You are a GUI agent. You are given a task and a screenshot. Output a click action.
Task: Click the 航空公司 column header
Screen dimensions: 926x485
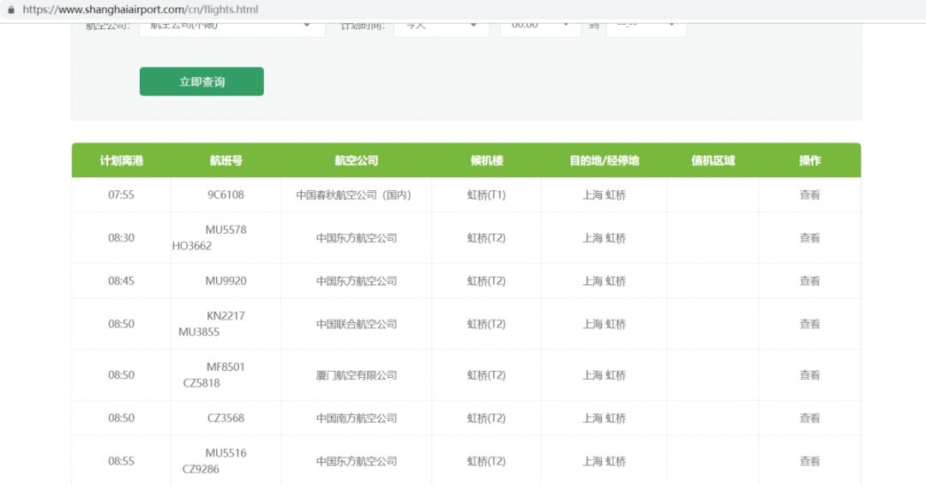(356, 160)
